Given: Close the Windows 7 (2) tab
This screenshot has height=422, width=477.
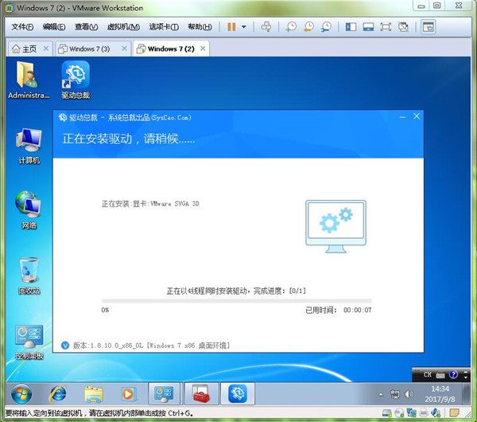Looking at the screenshot, I should 203,48.
